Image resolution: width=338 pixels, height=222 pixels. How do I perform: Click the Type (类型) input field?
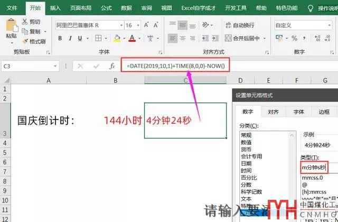320,167
